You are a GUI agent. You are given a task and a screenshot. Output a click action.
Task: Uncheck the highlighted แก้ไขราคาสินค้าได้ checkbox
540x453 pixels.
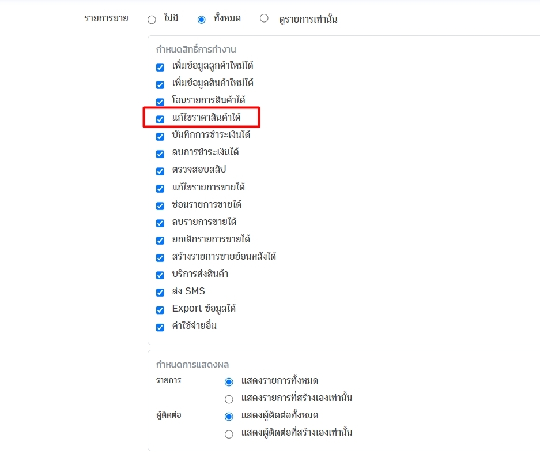click(x=160, y=119)
